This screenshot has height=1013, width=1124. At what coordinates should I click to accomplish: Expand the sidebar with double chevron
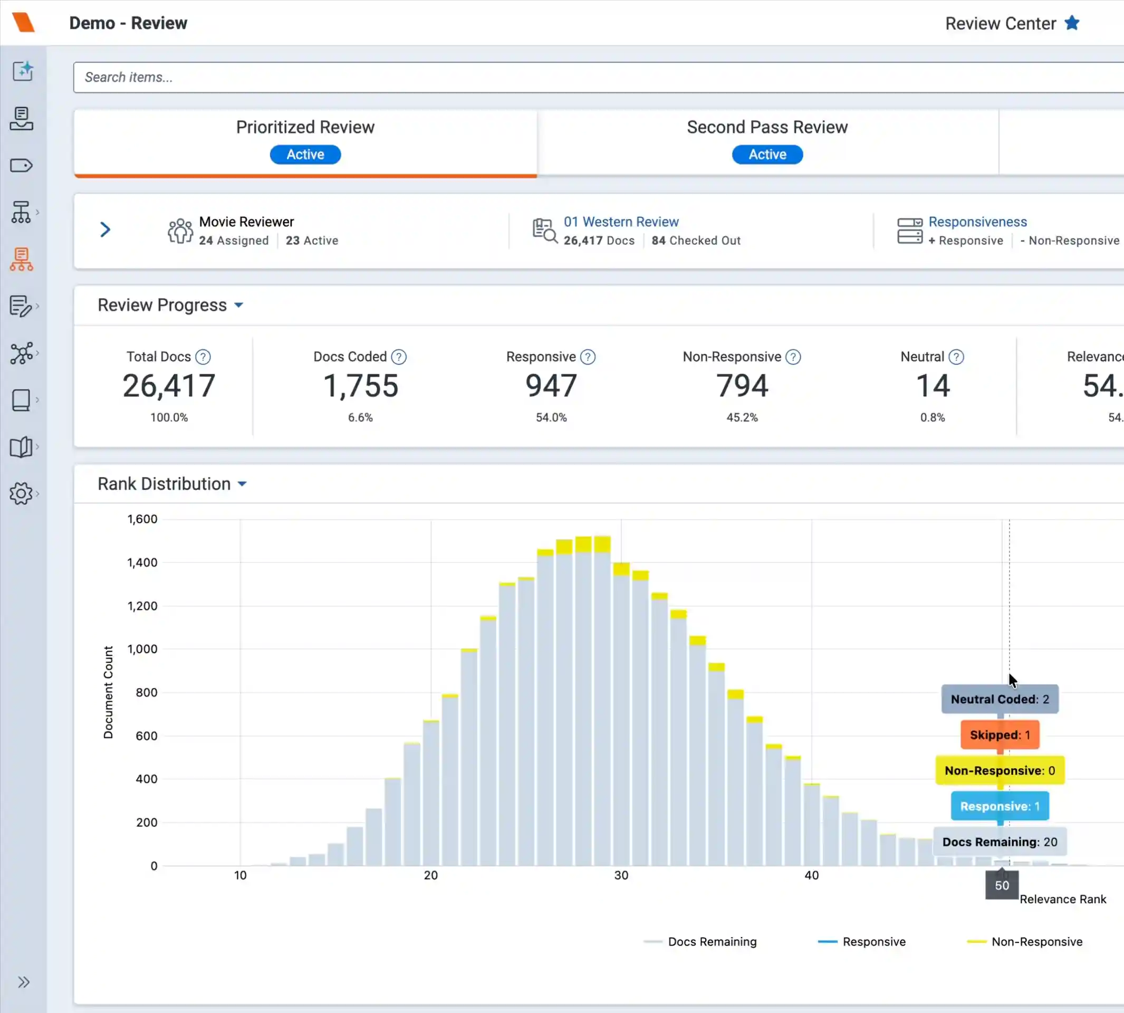click(23, 982)
